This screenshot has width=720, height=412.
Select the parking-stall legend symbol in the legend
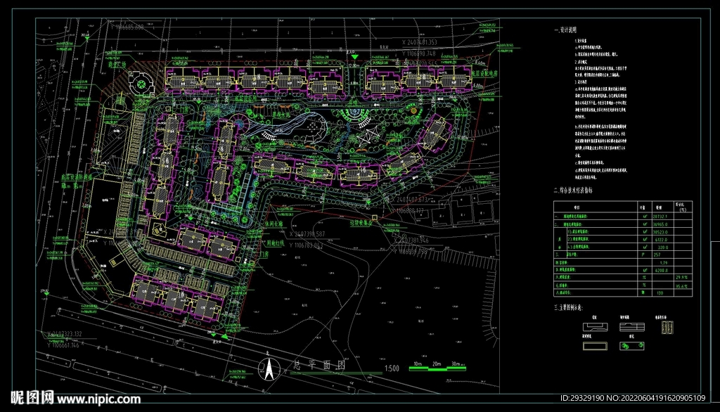(x=668, y=328)
